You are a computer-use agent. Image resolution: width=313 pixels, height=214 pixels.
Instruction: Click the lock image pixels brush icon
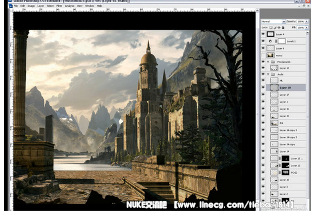click(275, 28)
